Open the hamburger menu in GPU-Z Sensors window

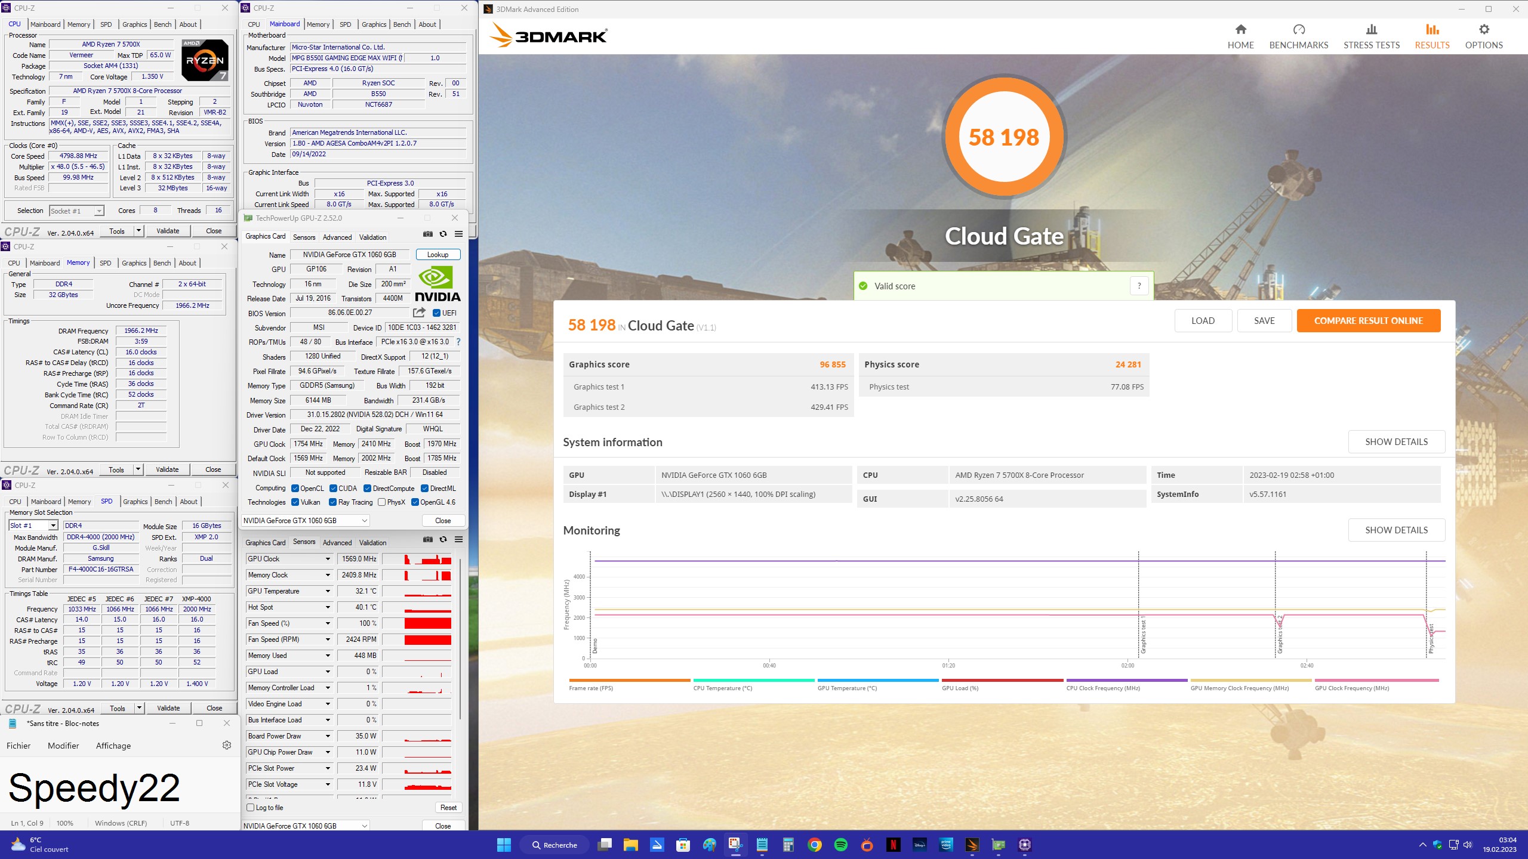coord(458,539)
